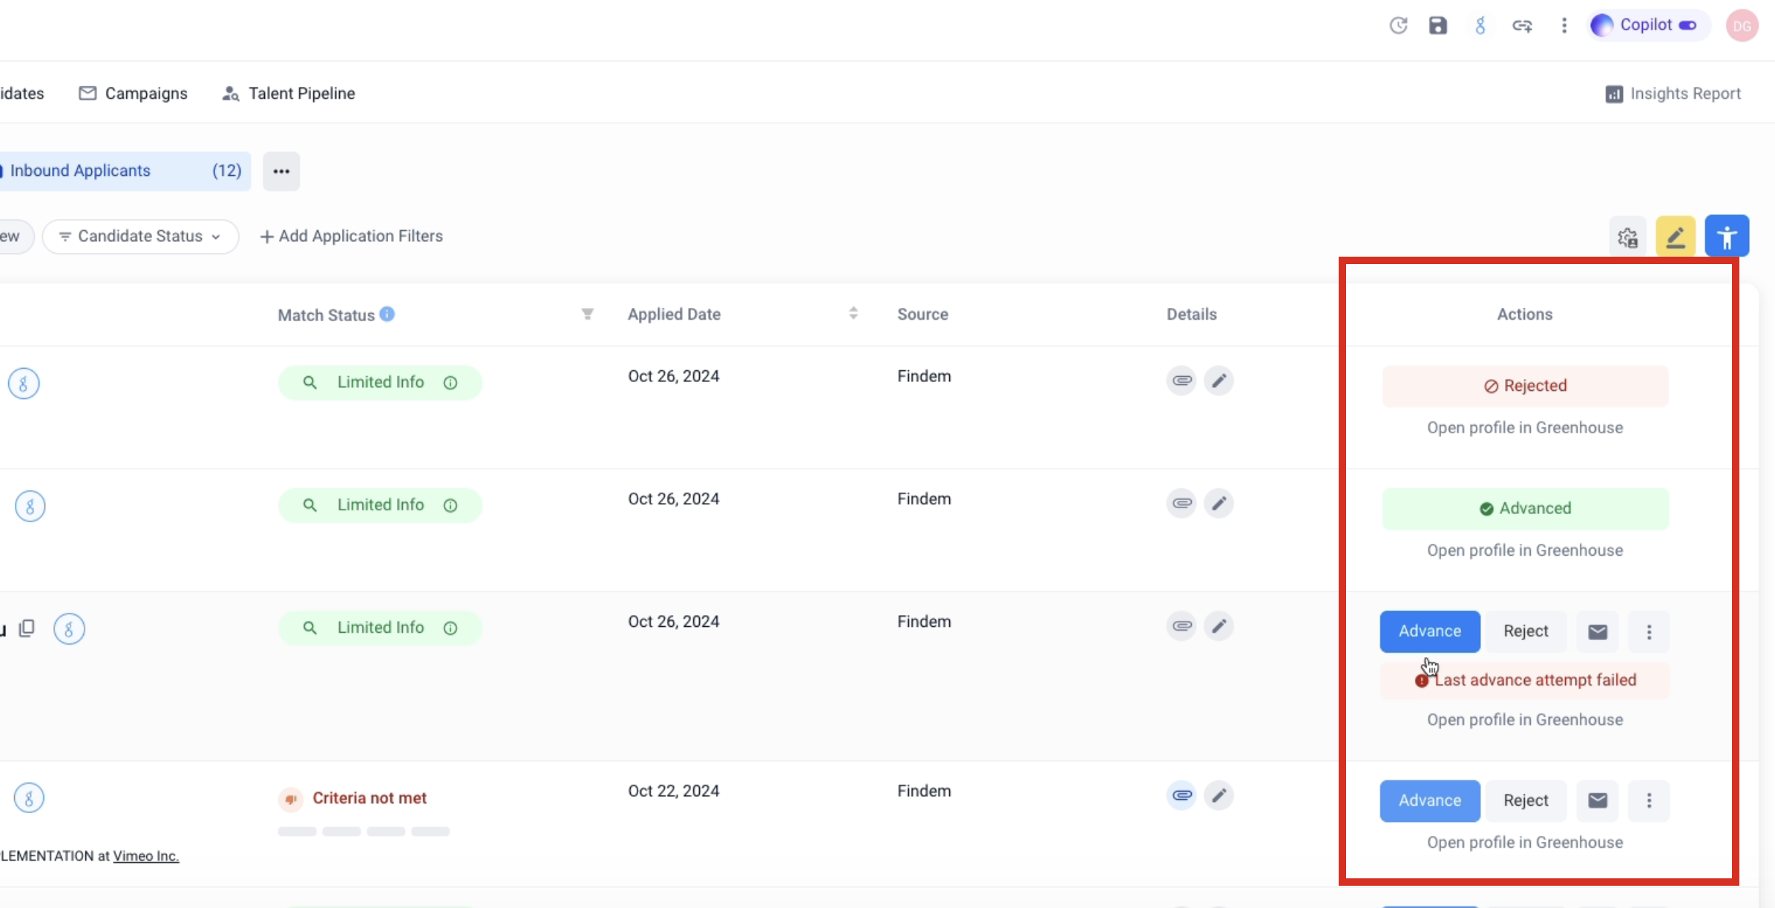Screen dimensions: 1775x908
Task: Click the save disk icon in top toolbar
Action: pyautogui.click(x=1438, y=25)
